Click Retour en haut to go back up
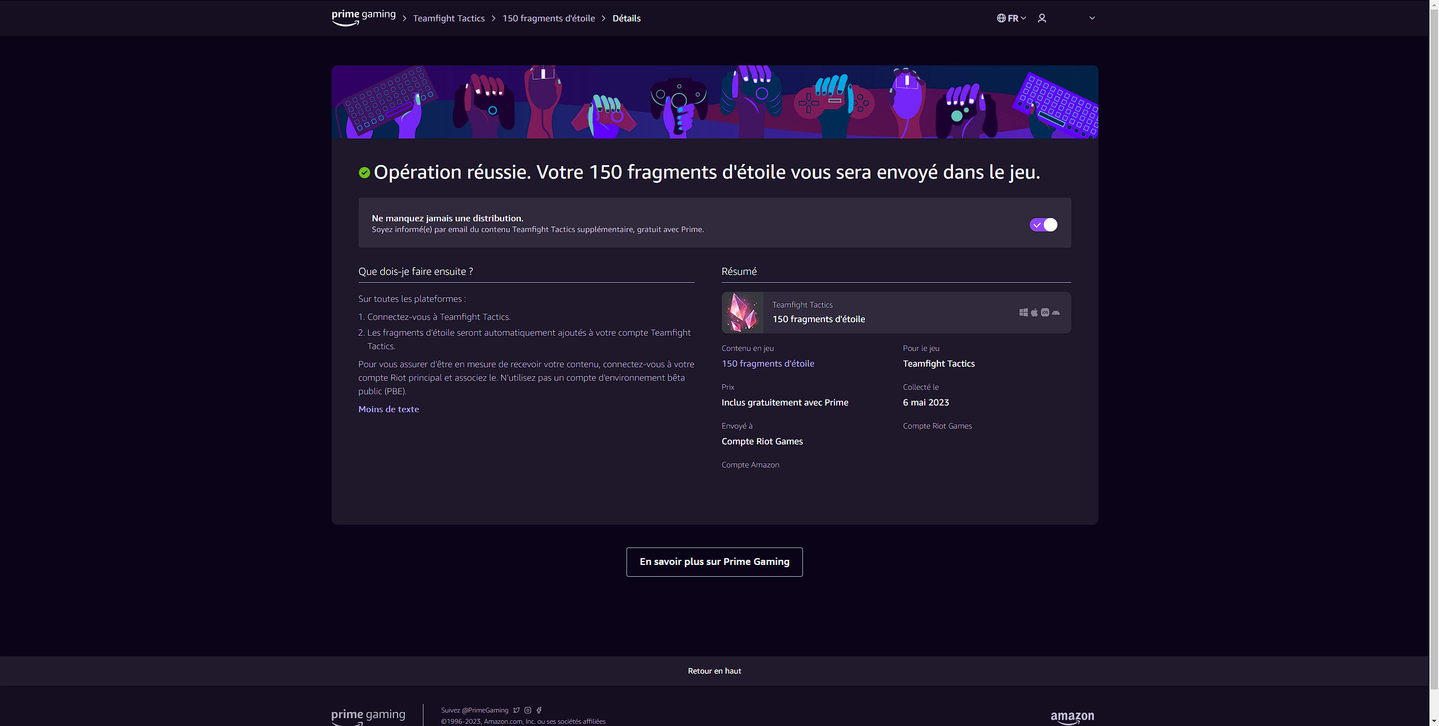1439x726 pixels. 714,670
